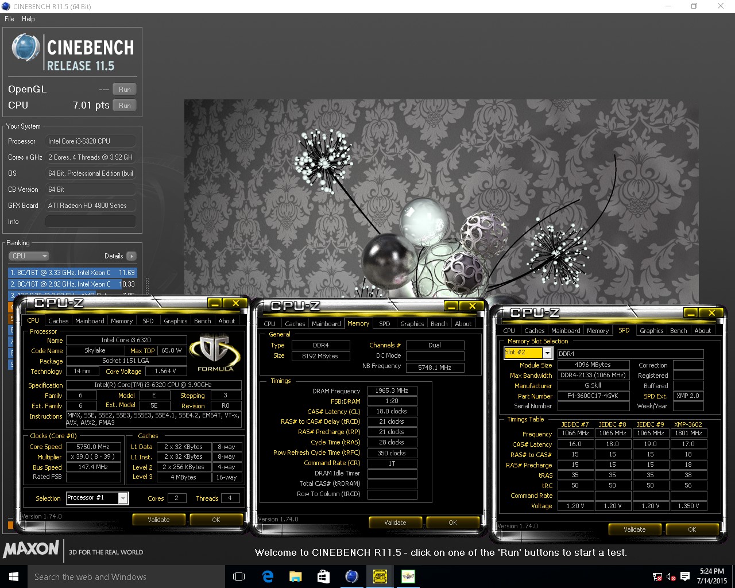Open the Memory tab in left CPU-Z window
Viewport: 735px width, 588px height.
tap(122, 321)
